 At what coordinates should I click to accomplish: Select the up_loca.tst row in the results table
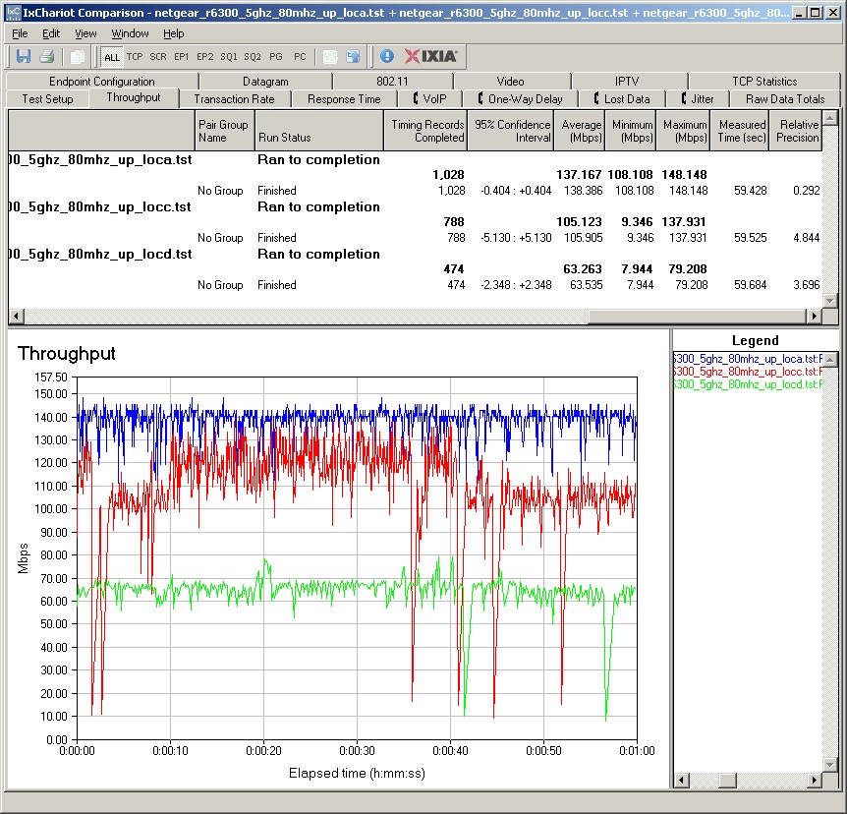pos(415,159)
